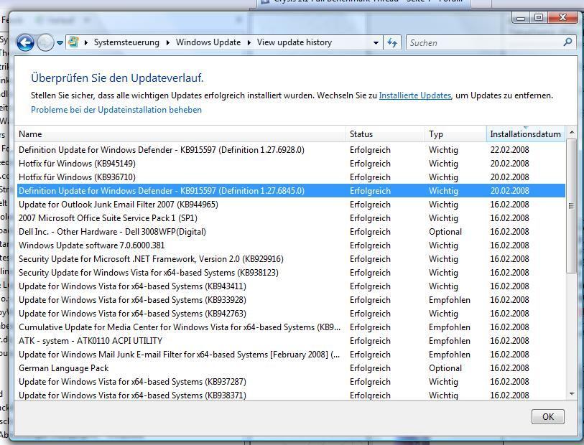The width and height of the screenshot is (584, 445).
Task: Refresh the page with the refresh icon
Action: click(x=391, y=43)
